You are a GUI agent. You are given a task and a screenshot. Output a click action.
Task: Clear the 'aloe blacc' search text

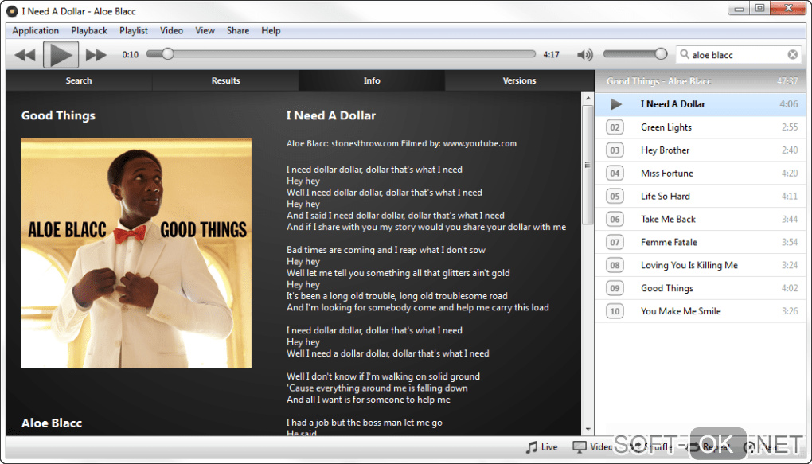(792, 54)
